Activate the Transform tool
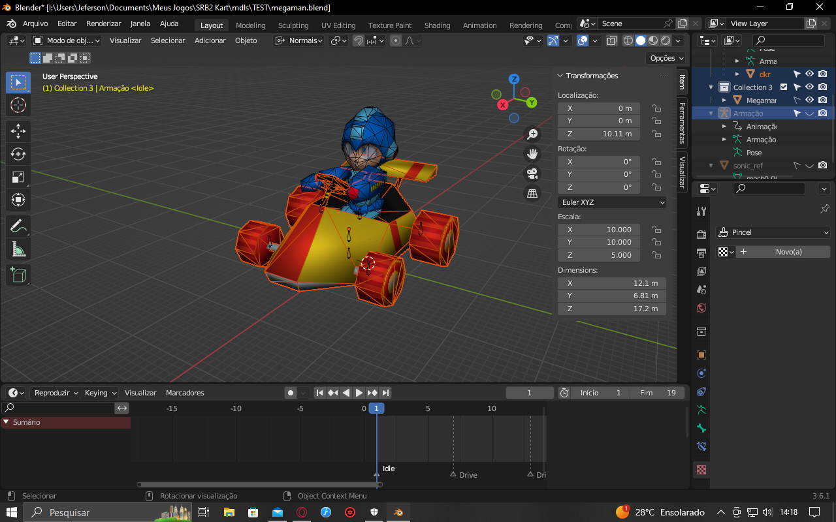836x522 pixels. point(18,200)
